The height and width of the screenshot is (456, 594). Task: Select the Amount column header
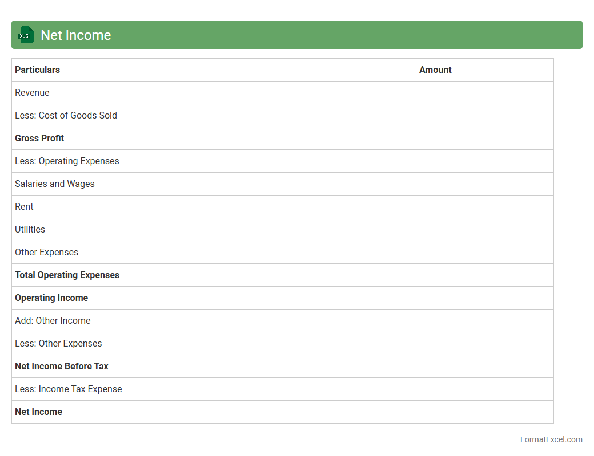pyautogui.click(x=435, y=70)
